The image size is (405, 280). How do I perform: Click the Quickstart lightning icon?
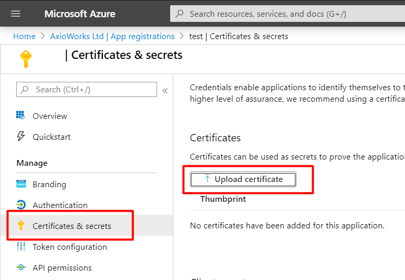pos(21,136)
